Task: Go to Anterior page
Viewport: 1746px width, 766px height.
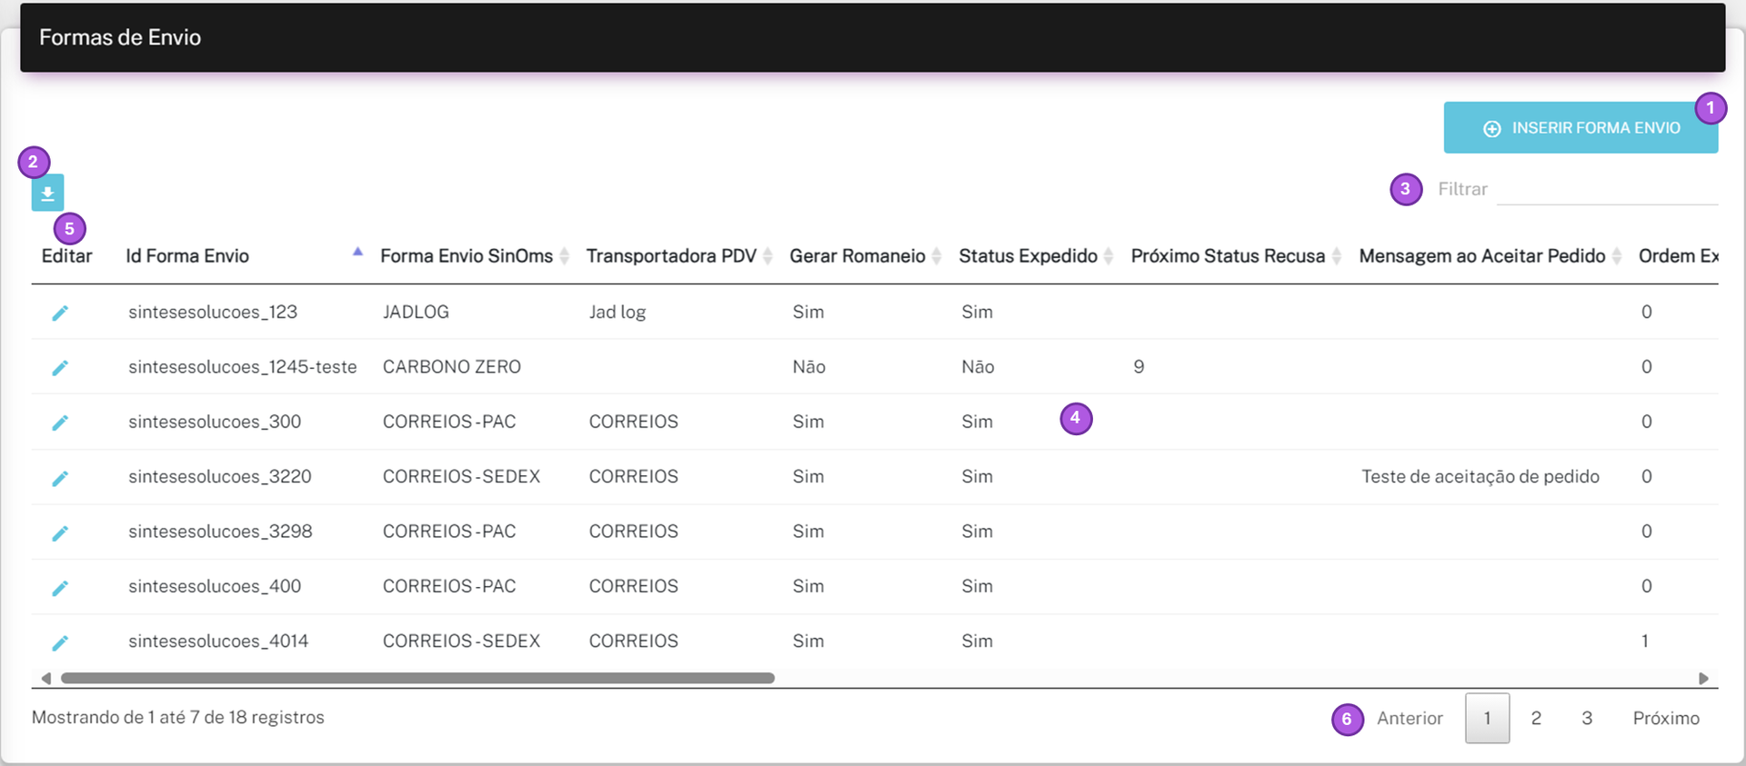Action: [x=1410, y=718]
